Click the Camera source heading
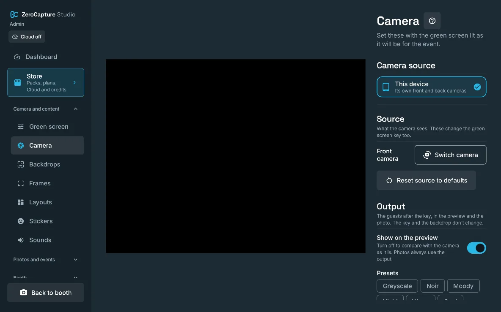The width and height of the screenshot is (501, 312). (x=406, y=65)
